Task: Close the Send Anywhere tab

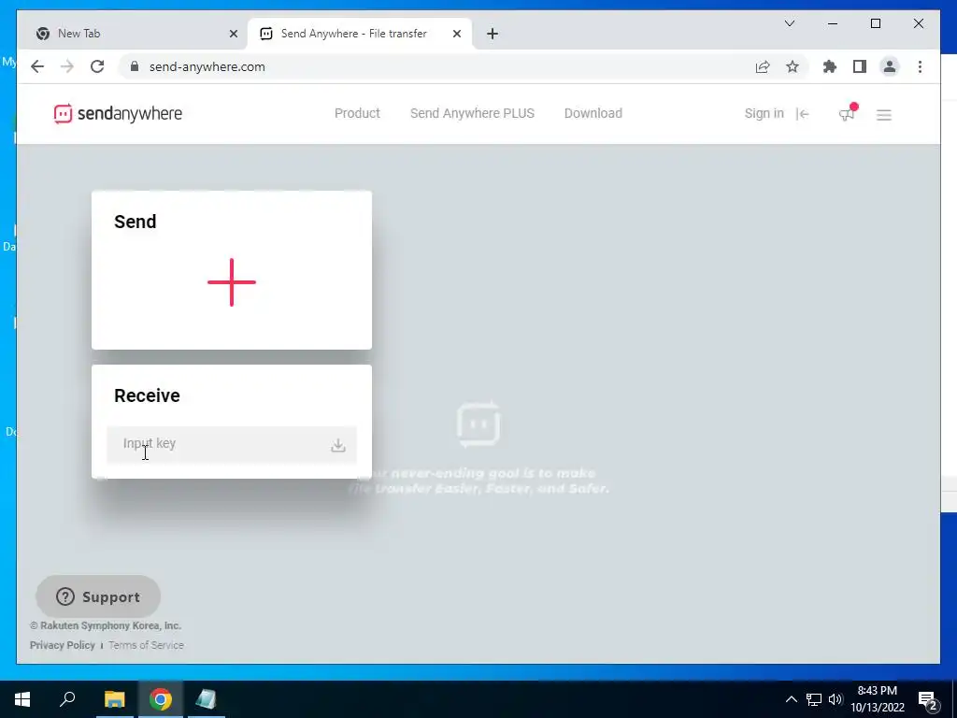Action: (456, 34)
